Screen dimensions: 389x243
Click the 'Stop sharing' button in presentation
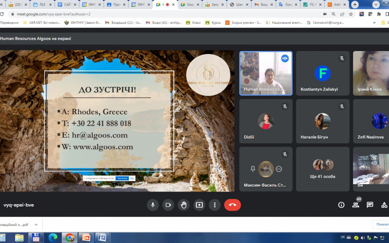[x=122, y=178]
